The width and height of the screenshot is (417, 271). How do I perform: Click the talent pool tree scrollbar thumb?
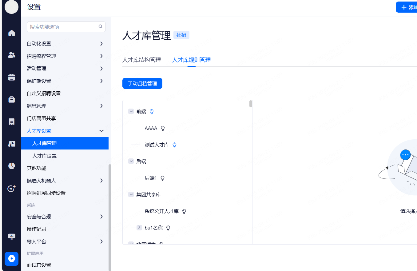pyautogui.click(x=251, y=104)
